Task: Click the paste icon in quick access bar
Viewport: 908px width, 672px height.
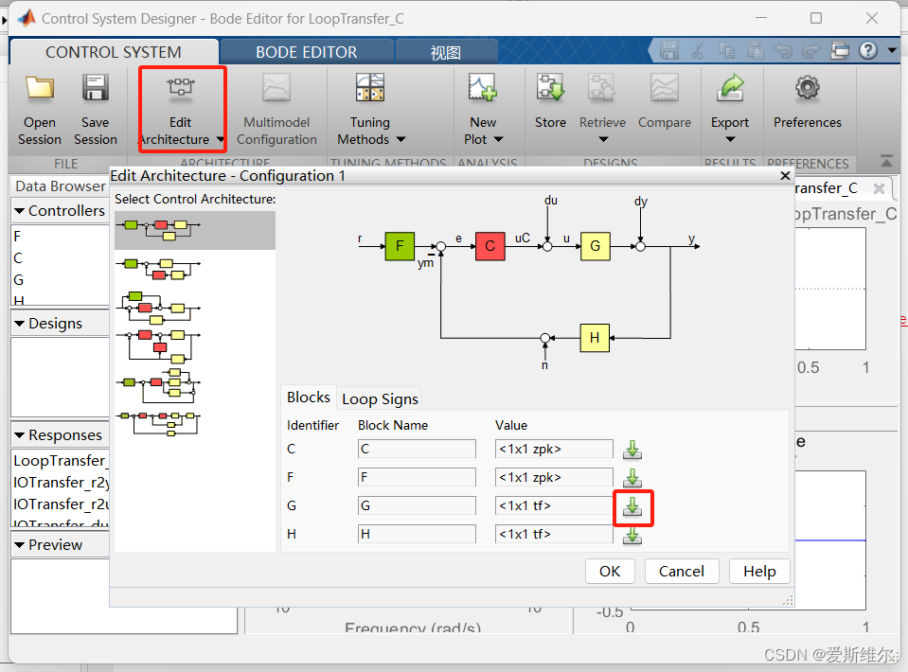Action: [x=756, y=51]
